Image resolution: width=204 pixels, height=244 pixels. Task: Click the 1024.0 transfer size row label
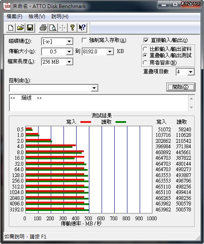click(x=17, y=192)
